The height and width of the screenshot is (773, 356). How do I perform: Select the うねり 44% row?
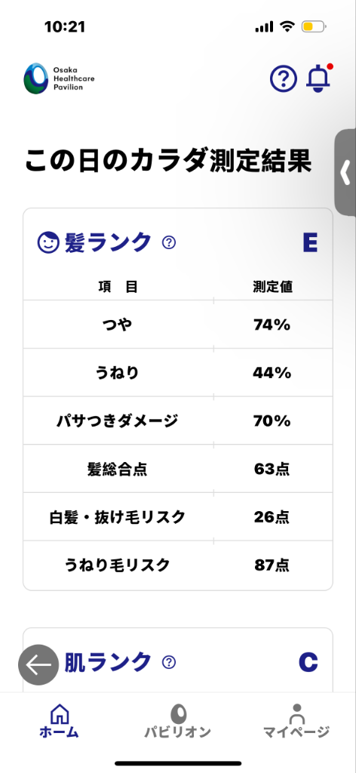pos(178,373)
